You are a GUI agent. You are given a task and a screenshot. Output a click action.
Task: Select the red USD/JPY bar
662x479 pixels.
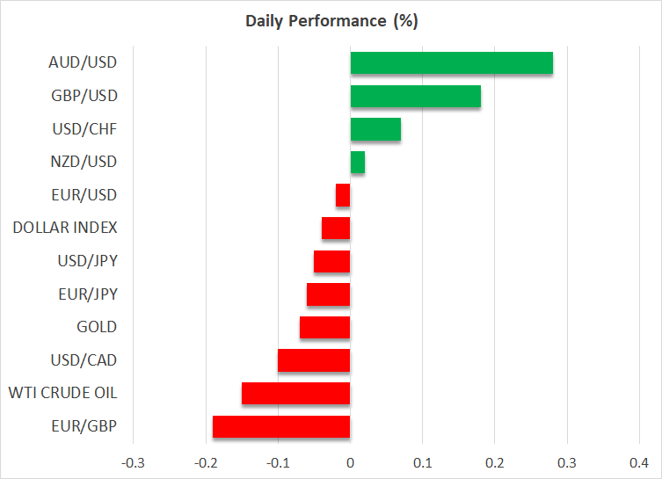(x=332, y=261)
